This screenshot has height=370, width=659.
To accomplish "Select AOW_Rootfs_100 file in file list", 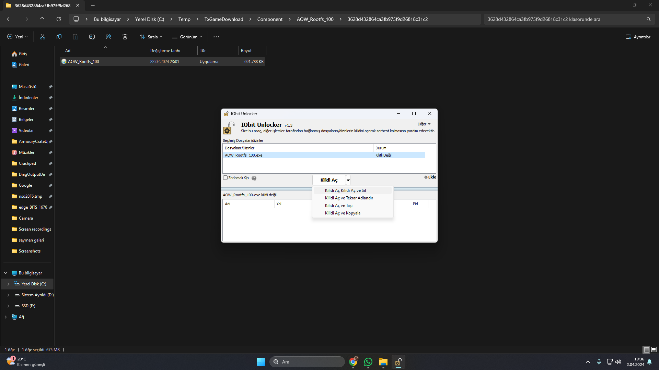I will tap(83, 62).
